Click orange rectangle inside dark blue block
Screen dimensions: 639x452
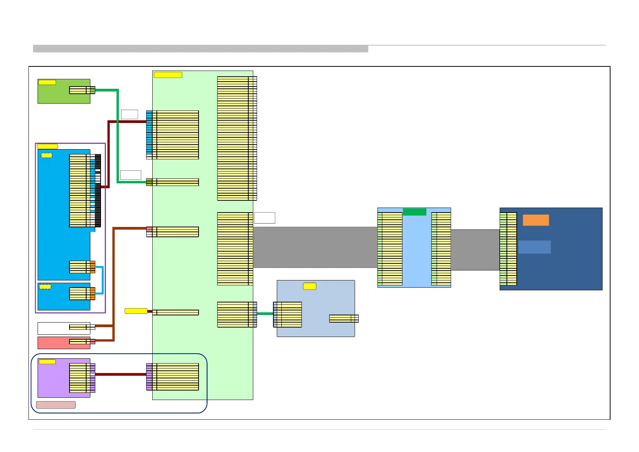coord(536,220)
